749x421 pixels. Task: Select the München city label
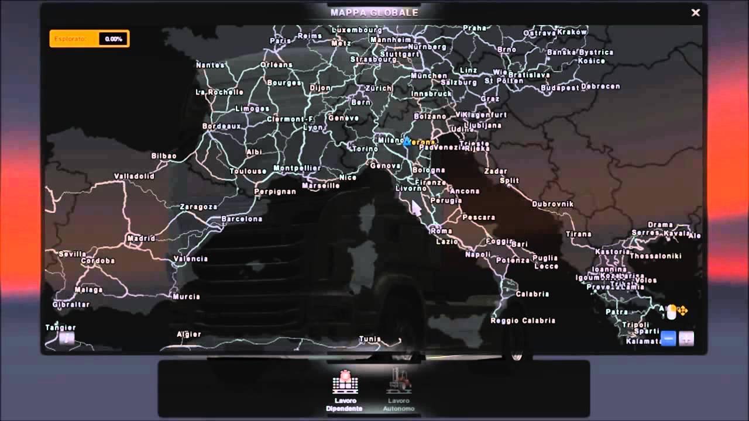coord(429,76)
